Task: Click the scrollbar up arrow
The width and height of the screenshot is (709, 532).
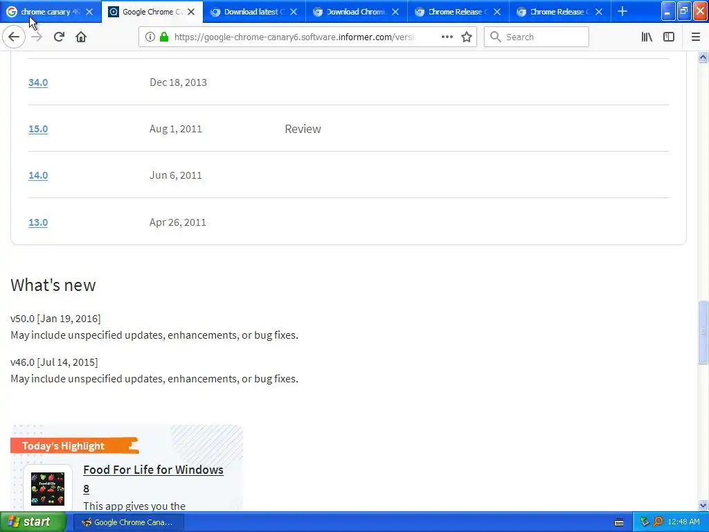Action: [703, 57]
